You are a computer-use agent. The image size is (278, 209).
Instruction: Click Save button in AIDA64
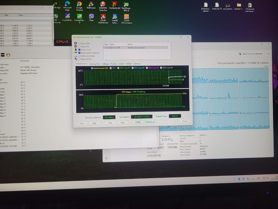point(122,123)
